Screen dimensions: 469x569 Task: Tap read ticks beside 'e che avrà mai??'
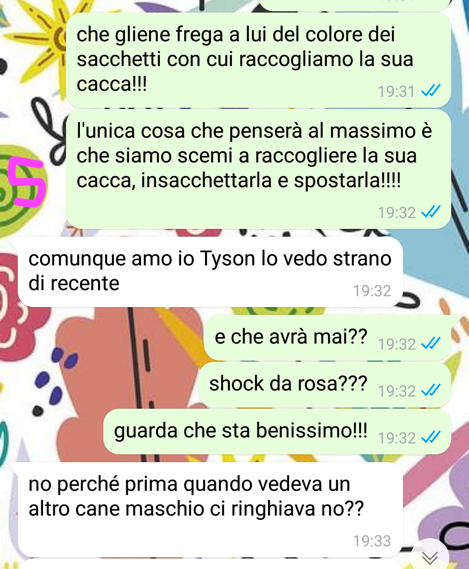431,344
